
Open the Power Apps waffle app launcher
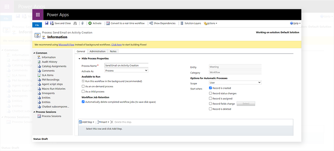coord(38,15)
